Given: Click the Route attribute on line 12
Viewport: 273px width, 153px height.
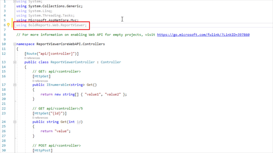Looking at the screenshot, I should (x=31, y=54).
